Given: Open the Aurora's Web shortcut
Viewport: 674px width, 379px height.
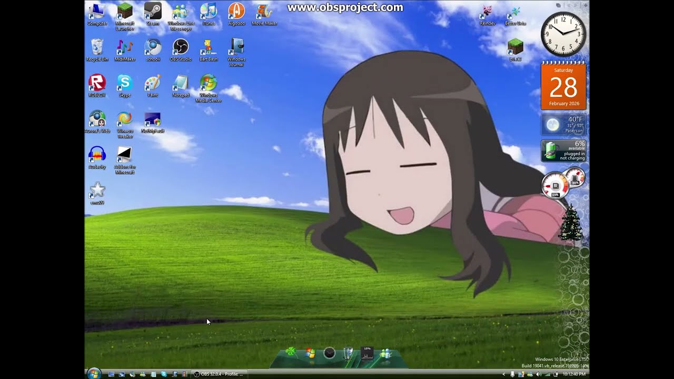Looking at the screenshot, I should pyautogui.click(x=97, y=122).
